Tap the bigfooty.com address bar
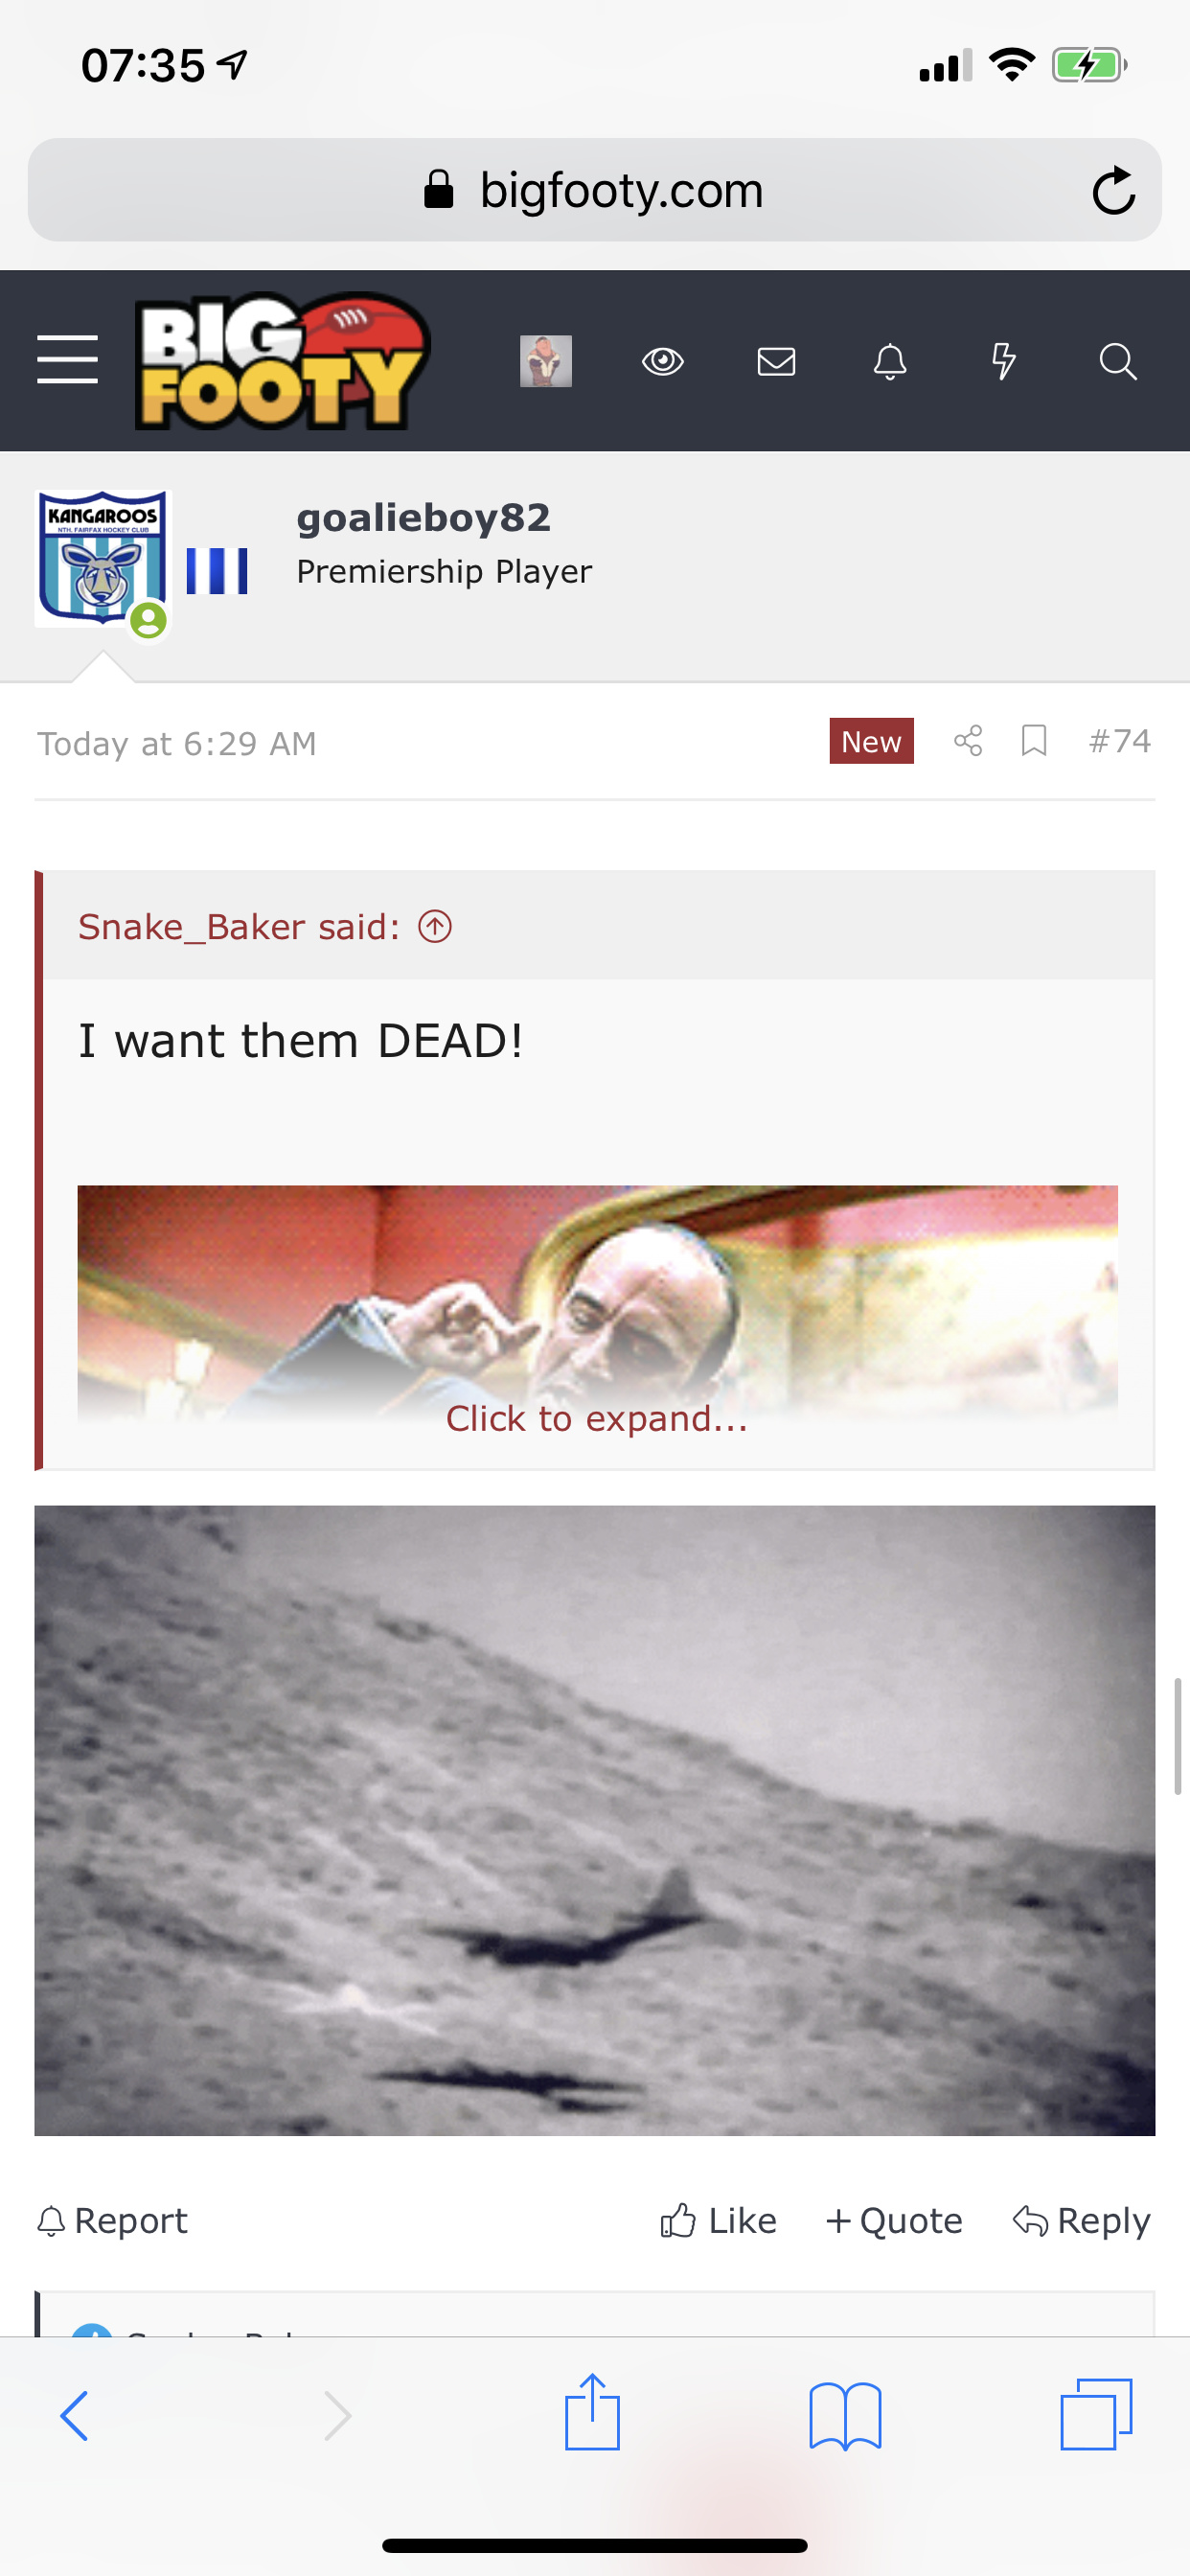This screenshot has width=1190, height=2576. [x=595, y=190]
